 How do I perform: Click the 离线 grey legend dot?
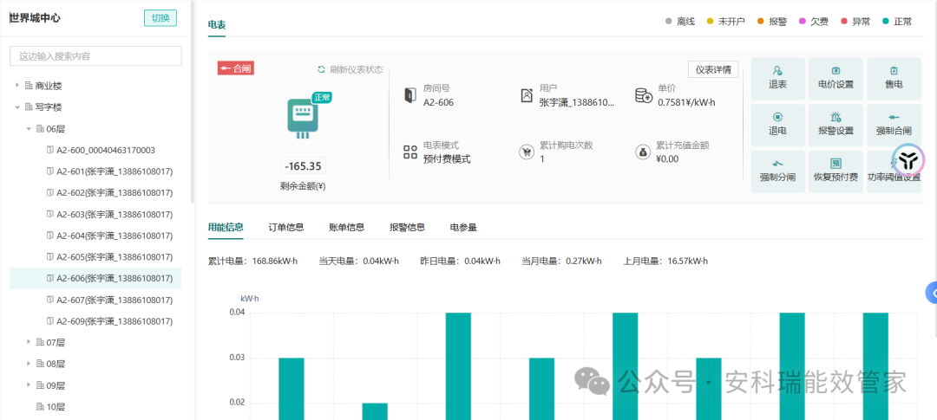click(x=669, y=22)
